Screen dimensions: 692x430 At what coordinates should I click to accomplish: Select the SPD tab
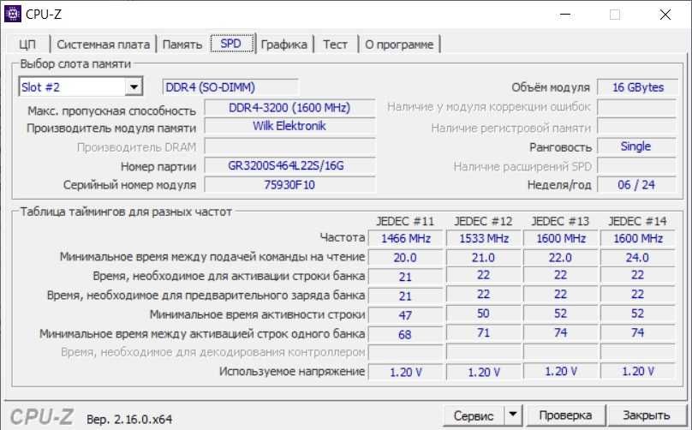231,44
